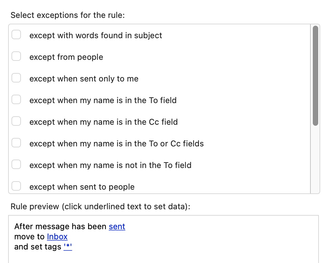
Task: Enable the 'except with words found in subject' checkbox
Action: (16, 35)
